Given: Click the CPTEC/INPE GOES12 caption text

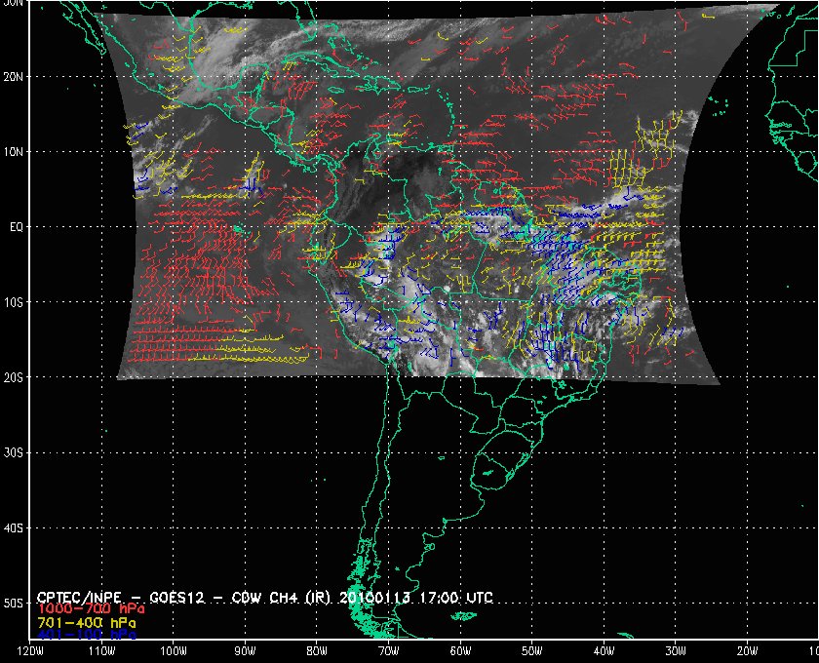Looking at the screenshot, I should [x=264, y=598].
